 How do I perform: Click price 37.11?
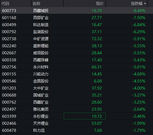97,32
